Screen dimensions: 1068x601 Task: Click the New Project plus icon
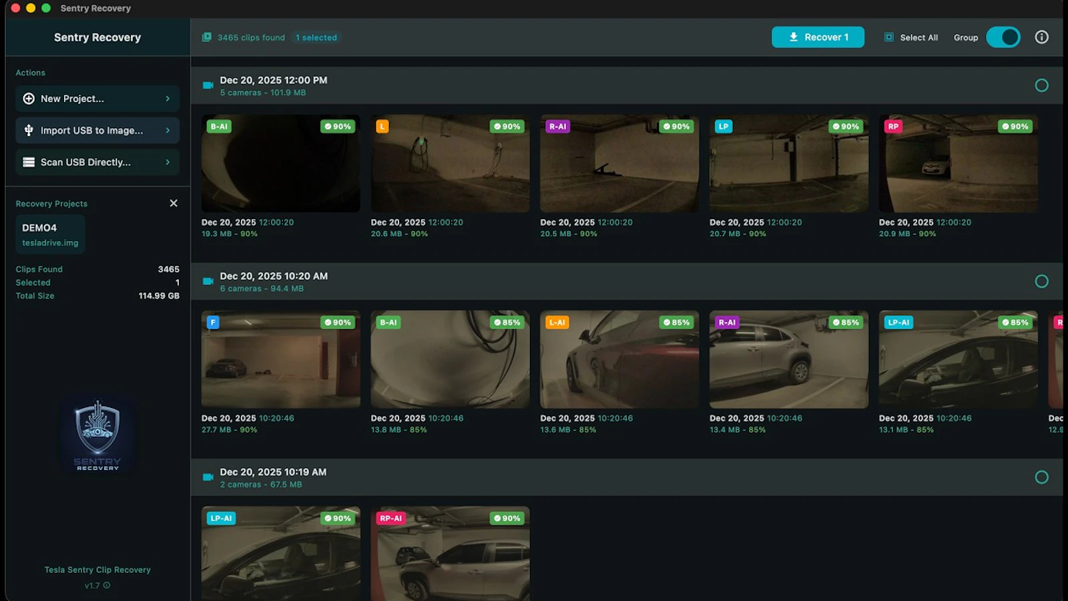point(29,99)
